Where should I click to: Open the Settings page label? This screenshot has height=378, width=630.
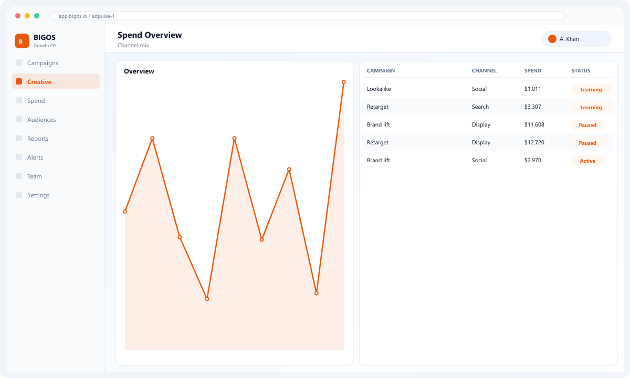point(38,195)
